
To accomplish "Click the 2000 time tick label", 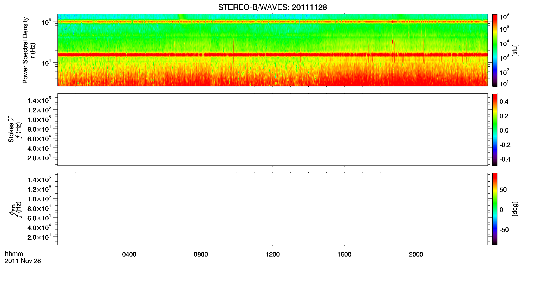I will 416,254.
